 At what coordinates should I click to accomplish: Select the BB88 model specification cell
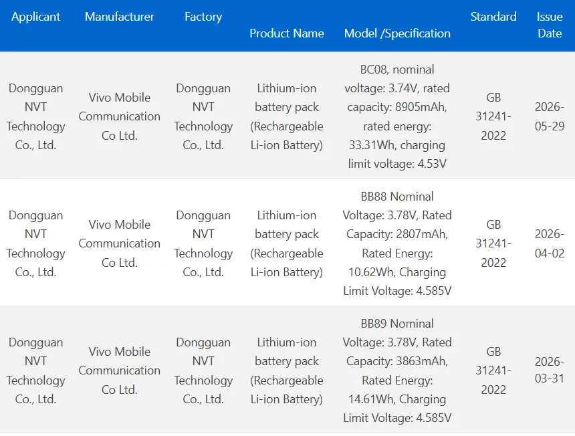397,243
